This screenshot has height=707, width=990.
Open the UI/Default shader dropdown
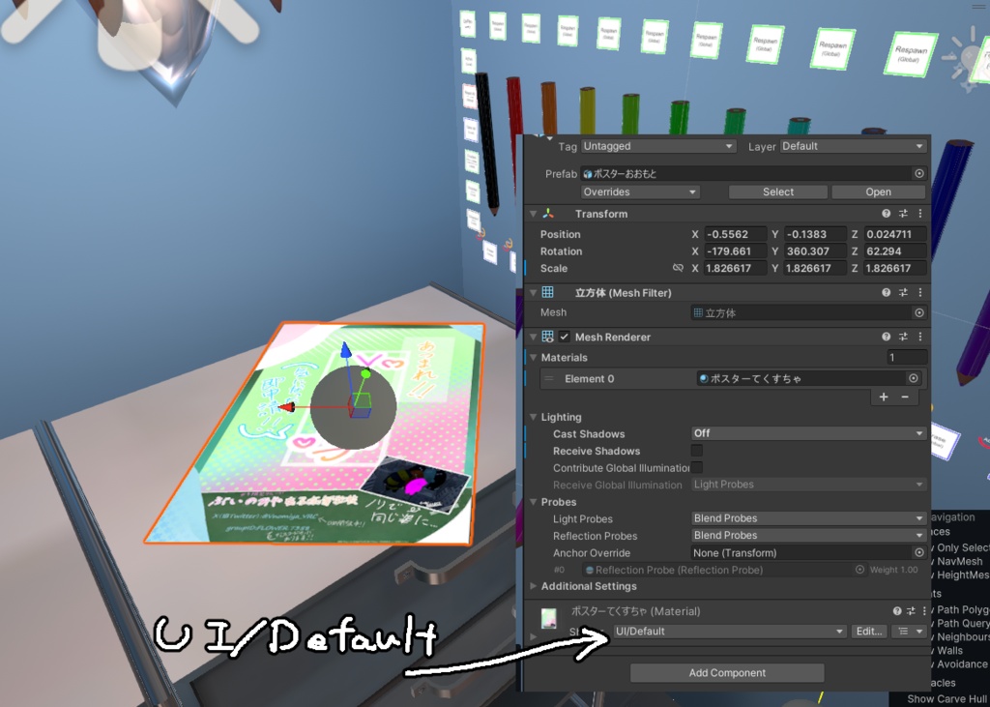[x=729, y=632]
